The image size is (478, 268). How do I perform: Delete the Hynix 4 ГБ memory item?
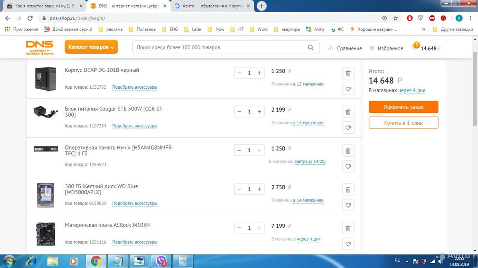pyautogui.click(x=348, y=151)
